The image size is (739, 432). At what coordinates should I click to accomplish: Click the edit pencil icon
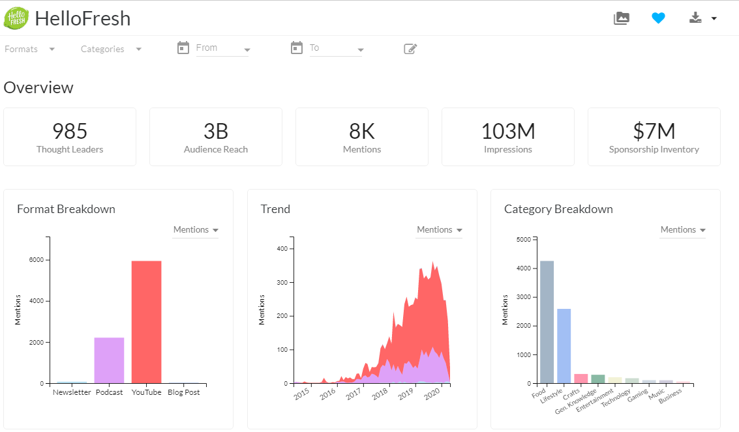[410, 48]
